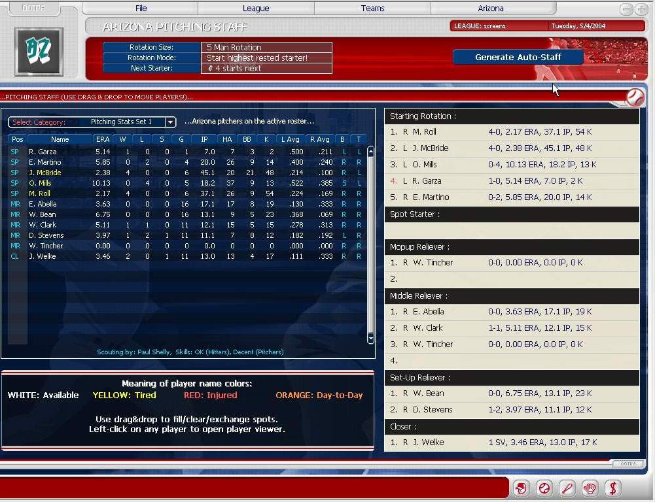Screen dimensions: 655x502
Task: Click the empty Spot Starter slot
Action: point(511,231)
